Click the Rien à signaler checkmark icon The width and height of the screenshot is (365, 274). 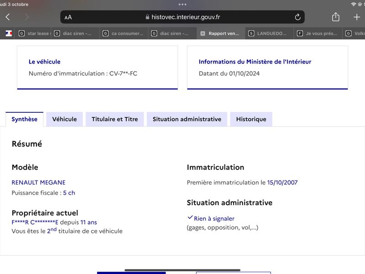point(190,218)
